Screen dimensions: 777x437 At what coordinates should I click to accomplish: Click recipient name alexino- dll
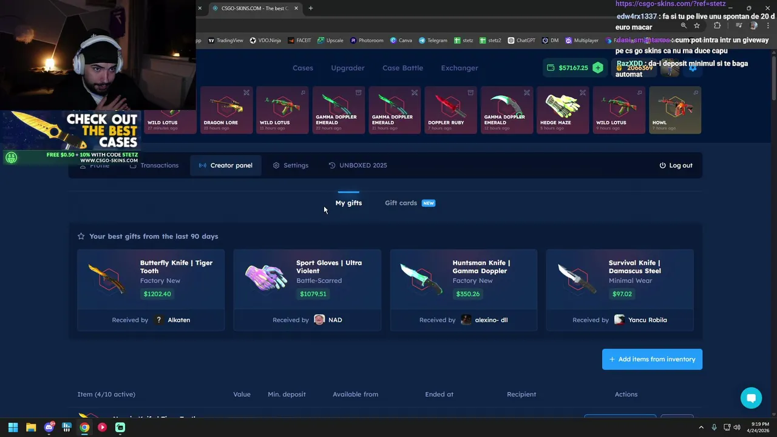coord(491,320)
